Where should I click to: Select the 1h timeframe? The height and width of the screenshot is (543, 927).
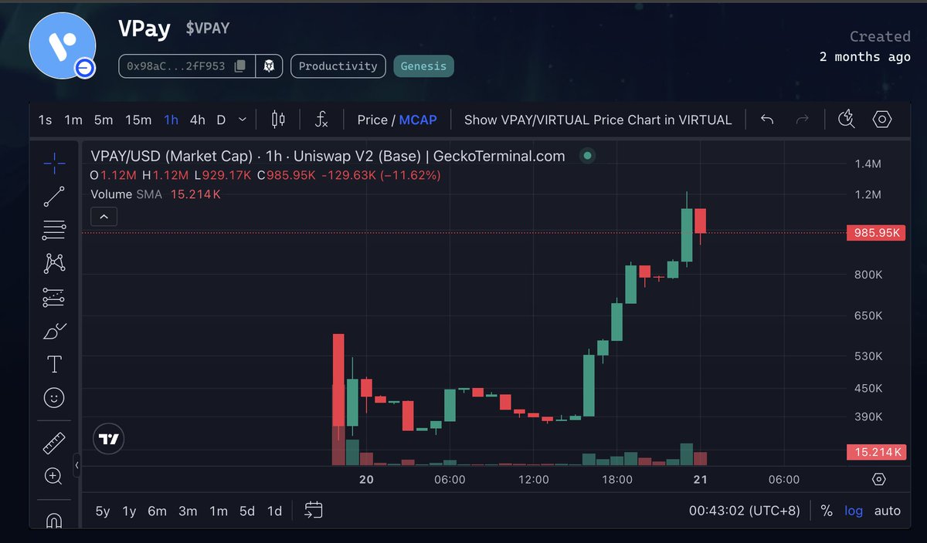tap(171, 120)
